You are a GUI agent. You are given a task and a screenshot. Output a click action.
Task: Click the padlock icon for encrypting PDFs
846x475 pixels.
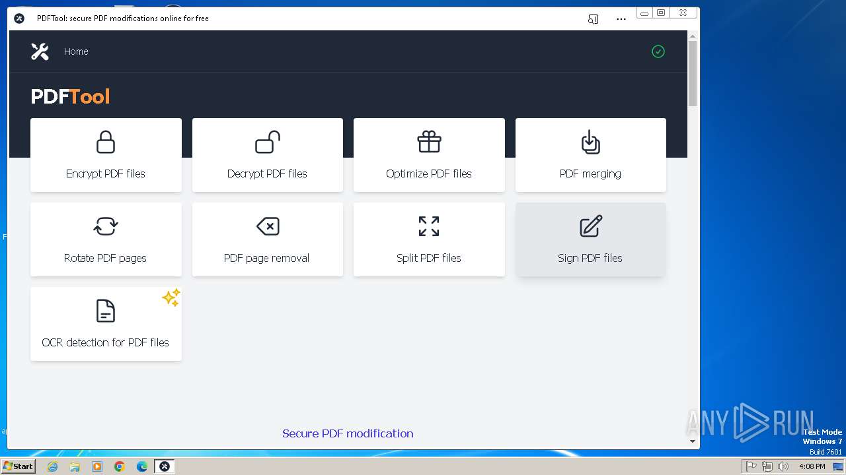coord(106,142)
